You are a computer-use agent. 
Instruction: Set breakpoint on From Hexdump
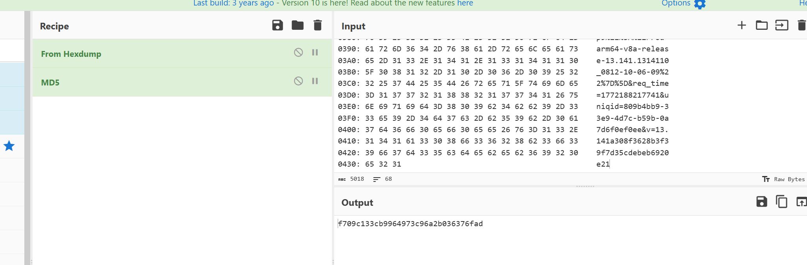coord(315,53)
